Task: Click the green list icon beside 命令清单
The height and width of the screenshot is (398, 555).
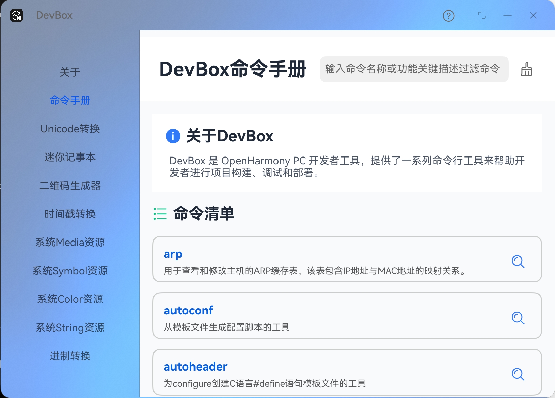Action: 160,213
